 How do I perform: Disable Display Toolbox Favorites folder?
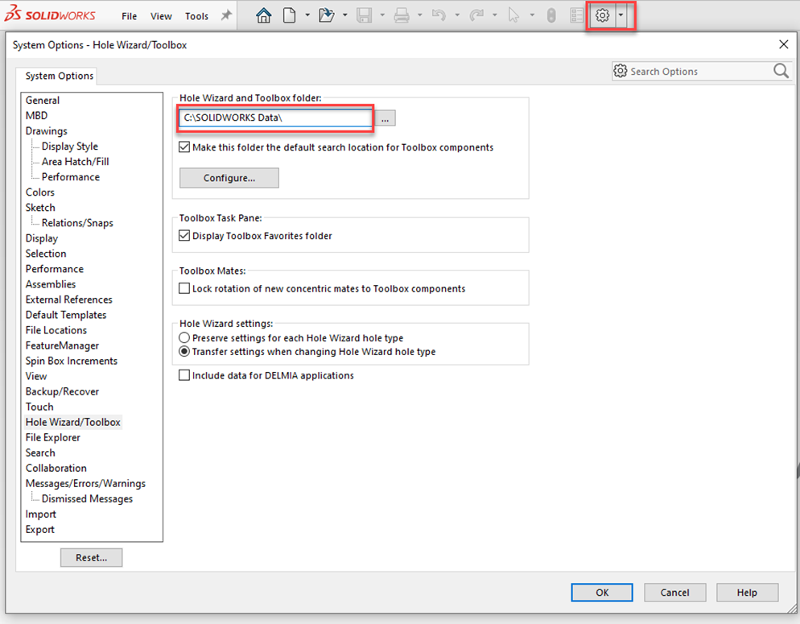pyautogui.click(x=184, y=235)
